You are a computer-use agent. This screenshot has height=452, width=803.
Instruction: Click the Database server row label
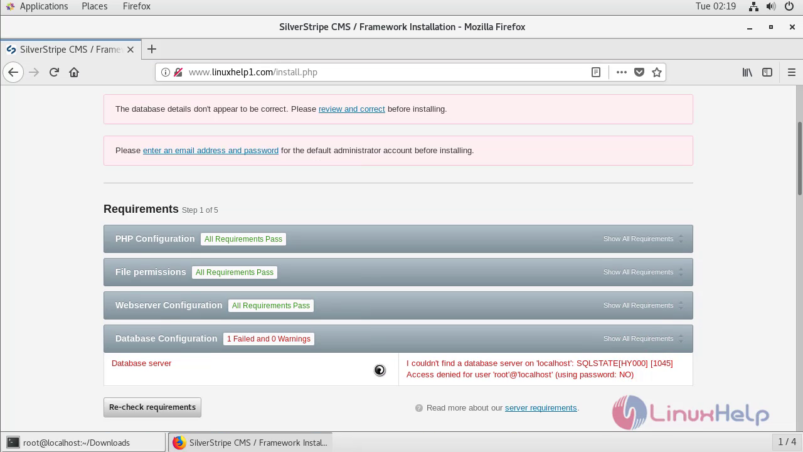(x=141, y=363)
